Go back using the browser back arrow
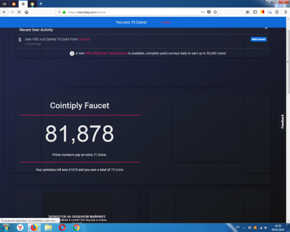Image resolution: width=290 pixels, height=232 pixels. (5, 12)
